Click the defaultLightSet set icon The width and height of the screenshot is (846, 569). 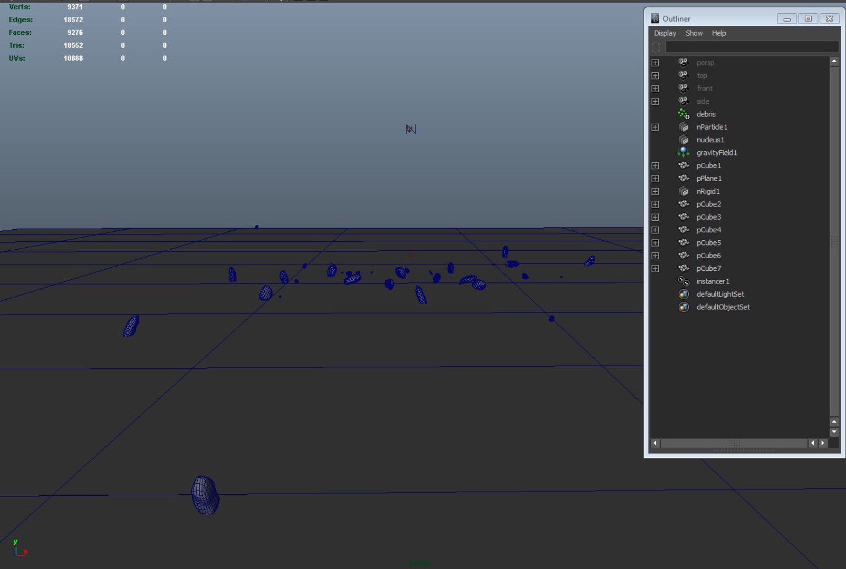(684, 294)
